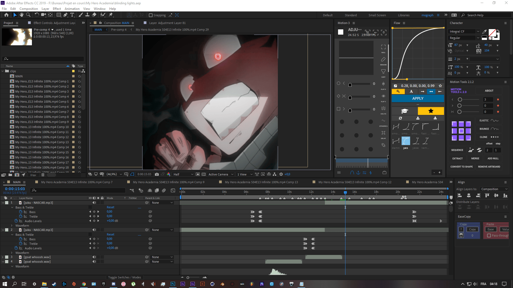Collapse the clips folder in Project panel
Screen dimensions: 513x288
3,71
